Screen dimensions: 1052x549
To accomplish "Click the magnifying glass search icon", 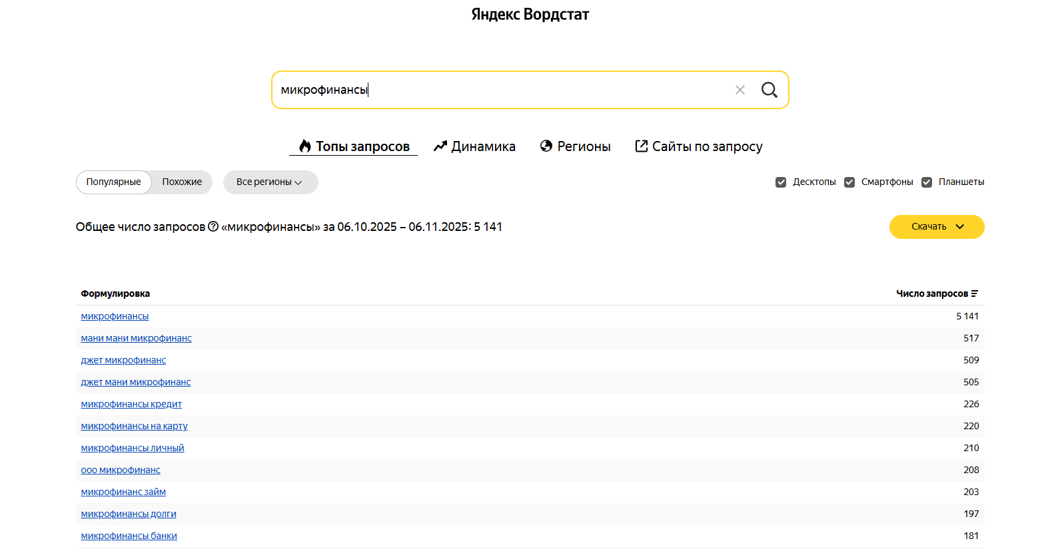I will (769, 90).
